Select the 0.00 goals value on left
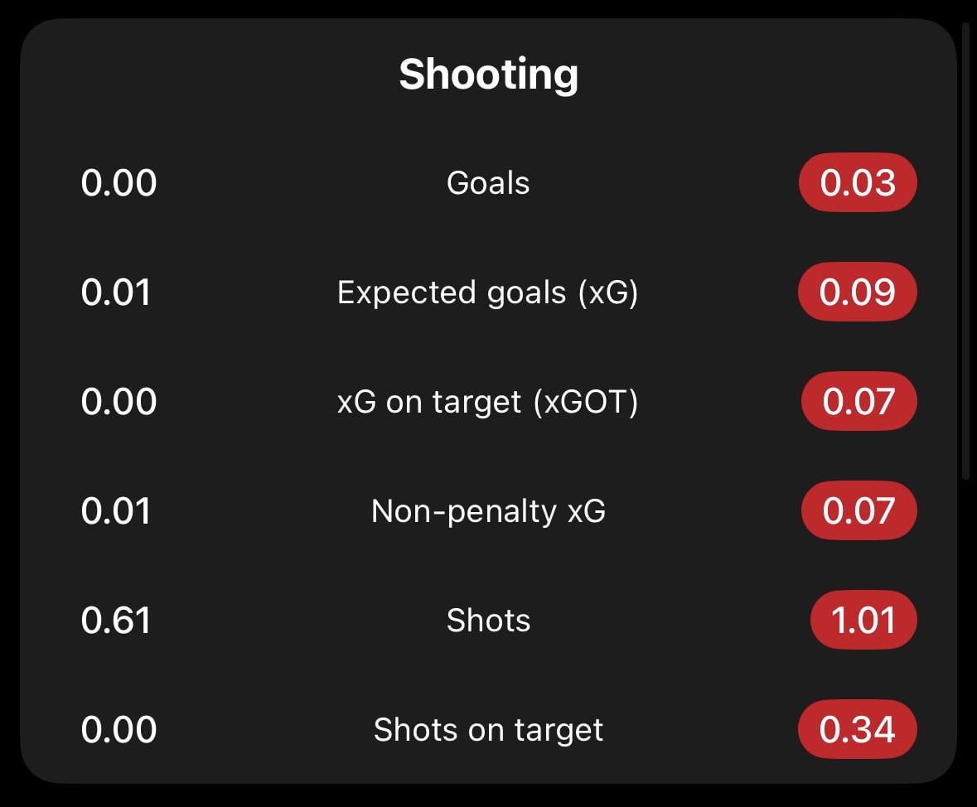This screenshot has height=807, width=977. click(x=118, y=183)
